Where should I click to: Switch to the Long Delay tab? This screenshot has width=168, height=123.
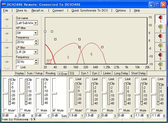coord(121,73)
